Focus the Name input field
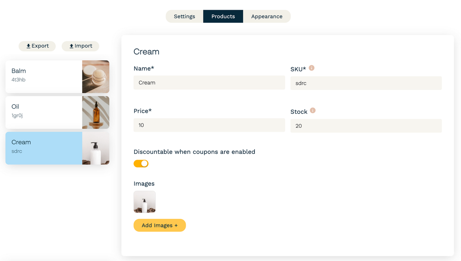 click(x=209, y=83)
